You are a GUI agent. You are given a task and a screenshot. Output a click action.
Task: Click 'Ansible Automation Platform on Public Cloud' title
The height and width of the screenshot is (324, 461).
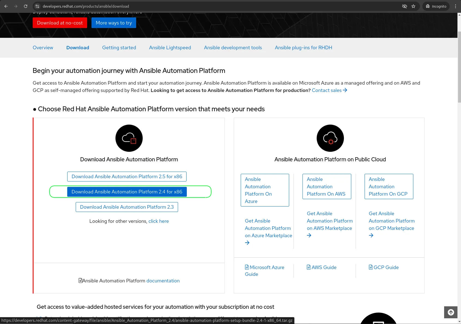pyautogui.click(x=330, y=159)
